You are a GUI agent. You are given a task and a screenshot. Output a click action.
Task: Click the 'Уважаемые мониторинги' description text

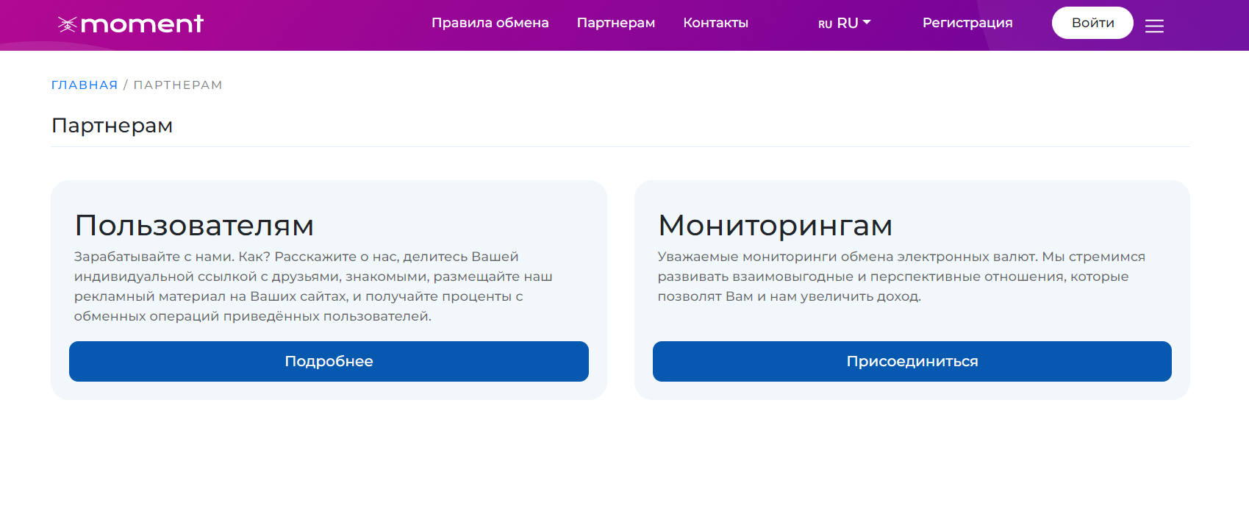901,277
